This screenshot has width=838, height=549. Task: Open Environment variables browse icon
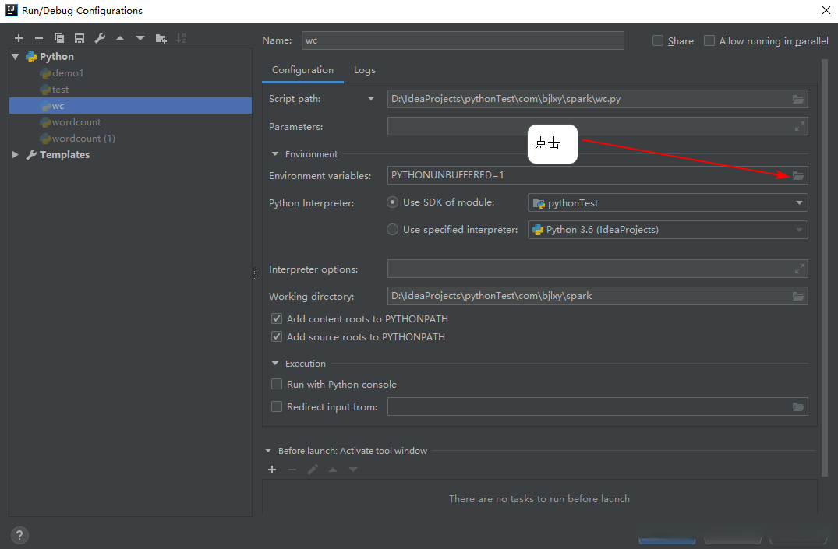pos(797,175)
